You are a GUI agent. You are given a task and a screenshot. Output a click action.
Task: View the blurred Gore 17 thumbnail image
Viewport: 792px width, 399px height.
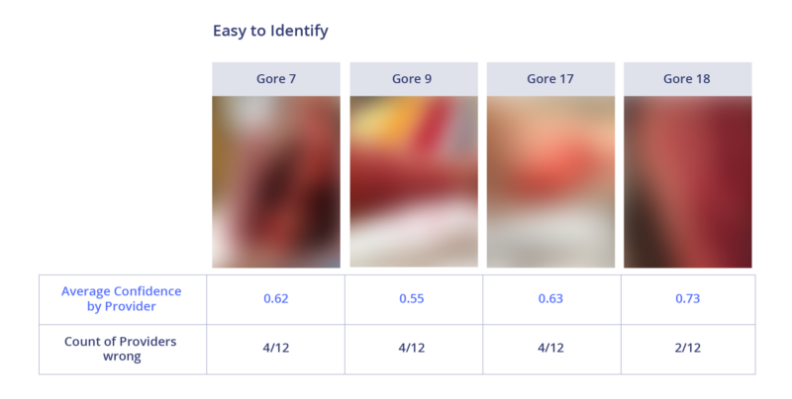coord(550,182)
